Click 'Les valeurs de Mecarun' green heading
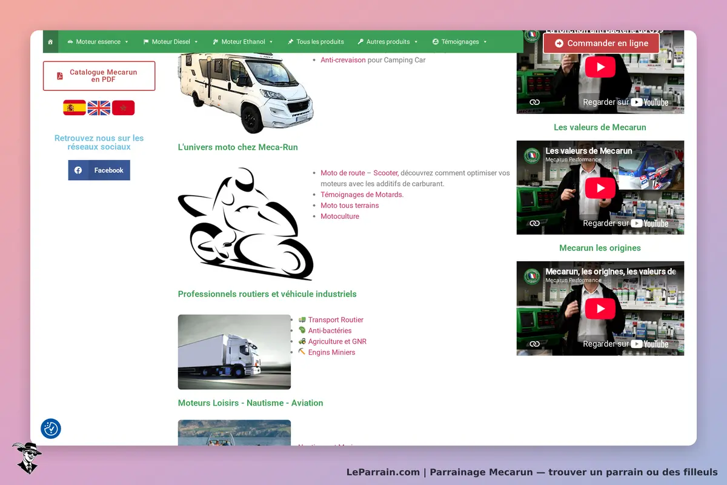 (600, 127)
